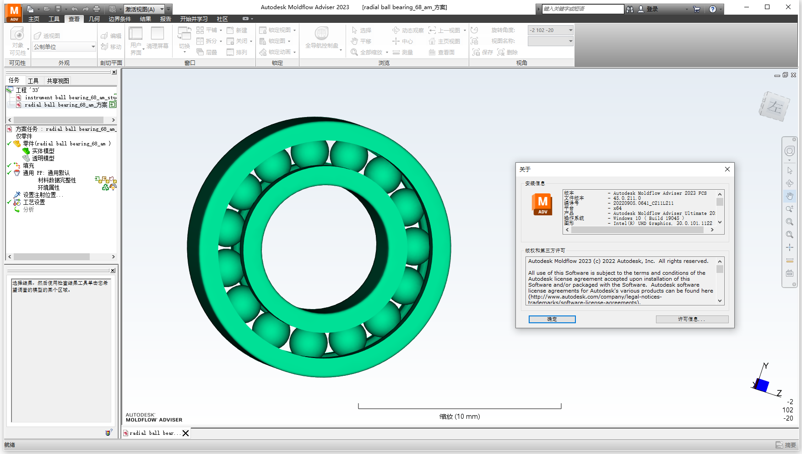Click the binoculars search icon

[630, 9]
